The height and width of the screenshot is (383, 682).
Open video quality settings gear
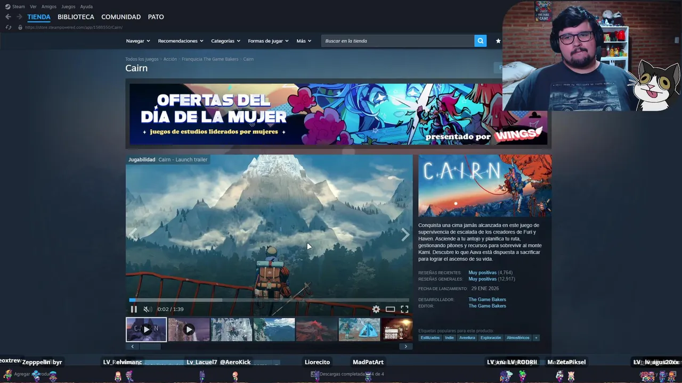(376, 309)
